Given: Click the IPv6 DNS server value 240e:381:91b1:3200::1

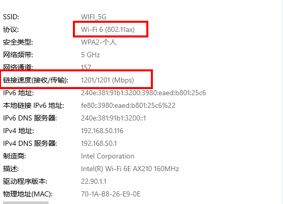Looking at the screenshot, I should (113, 118).
